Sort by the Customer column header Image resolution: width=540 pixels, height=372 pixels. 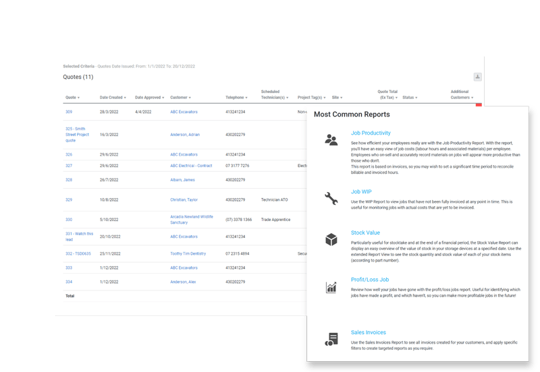click(x=180, y=98)
